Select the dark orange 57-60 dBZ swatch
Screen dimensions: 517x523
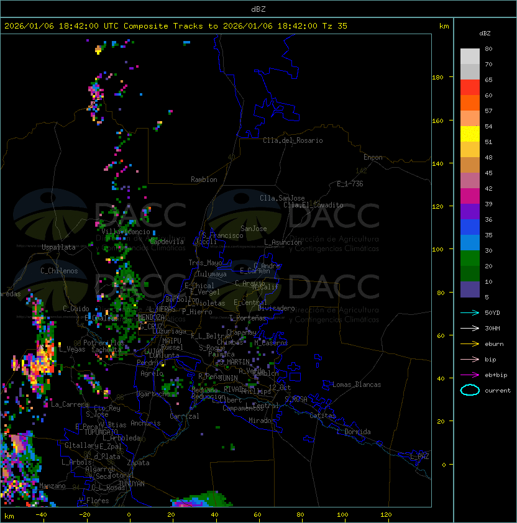(470, 102)
